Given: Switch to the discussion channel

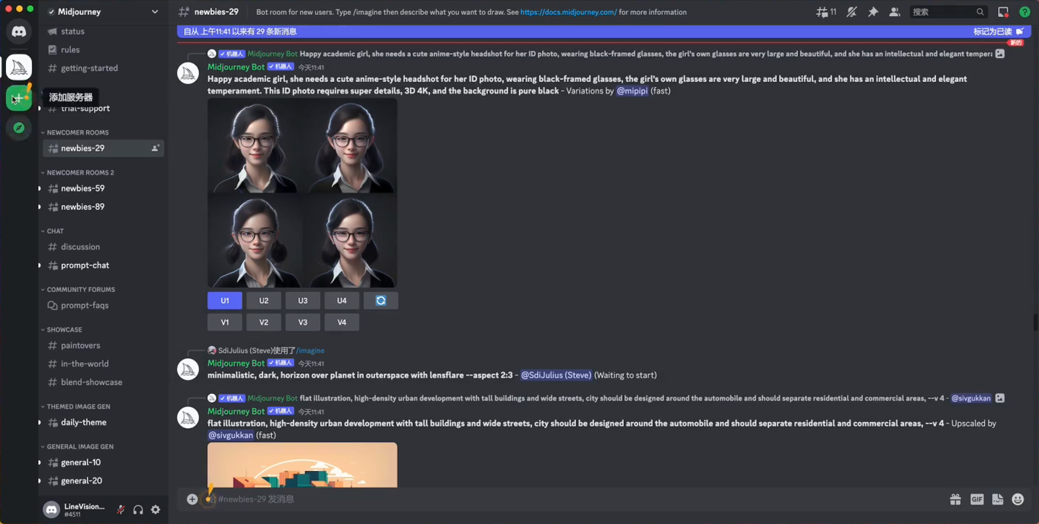Looking at the screenshot, I should click(x=80, y=247).
